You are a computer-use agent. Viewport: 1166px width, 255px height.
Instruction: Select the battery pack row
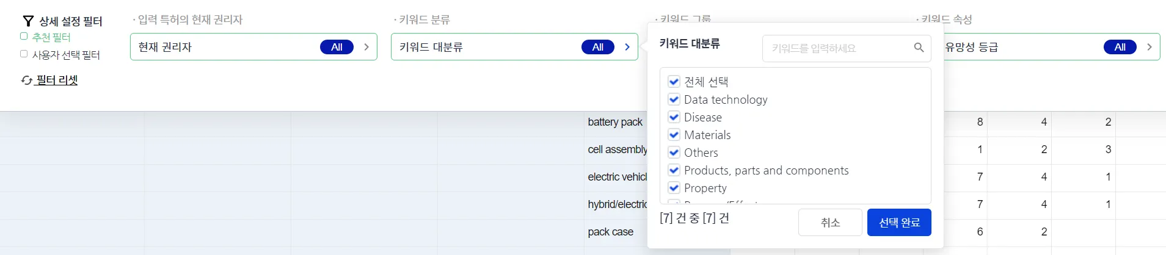[615, 122]
